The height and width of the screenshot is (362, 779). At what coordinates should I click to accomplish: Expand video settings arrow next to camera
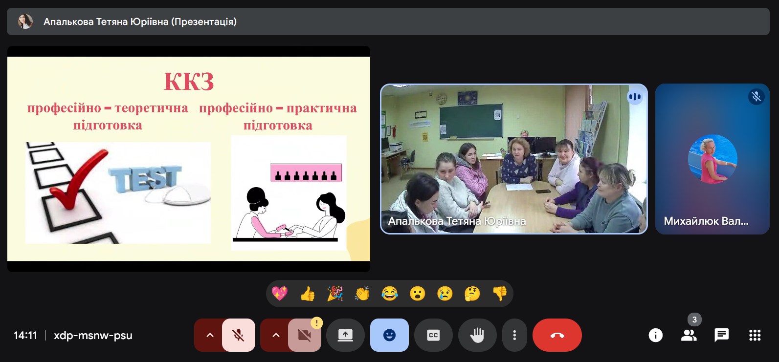(x=276, y=335)
